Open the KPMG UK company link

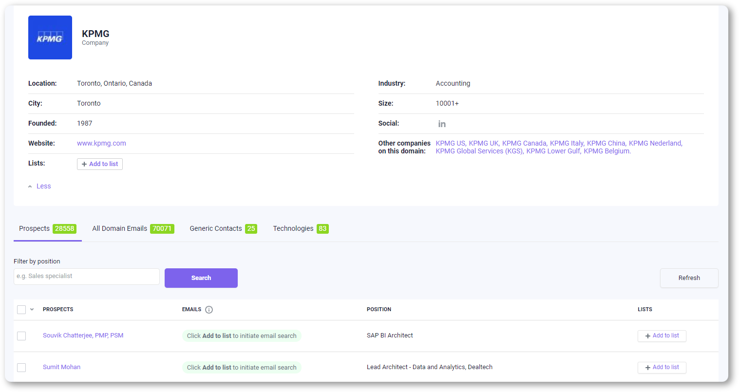coord(484,143)
